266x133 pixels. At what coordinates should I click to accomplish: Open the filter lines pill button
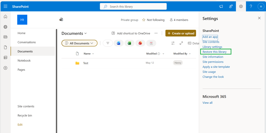(108, 43)
